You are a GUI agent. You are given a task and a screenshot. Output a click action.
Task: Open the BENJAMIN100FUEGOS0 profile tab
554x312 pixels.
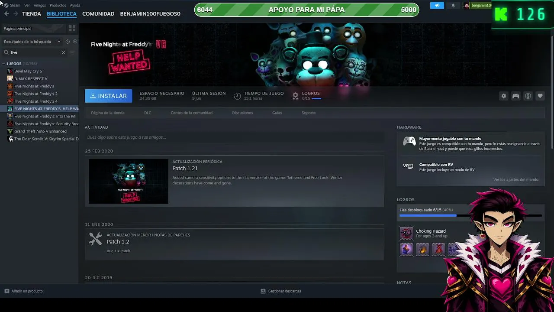(x=150, y=14)
